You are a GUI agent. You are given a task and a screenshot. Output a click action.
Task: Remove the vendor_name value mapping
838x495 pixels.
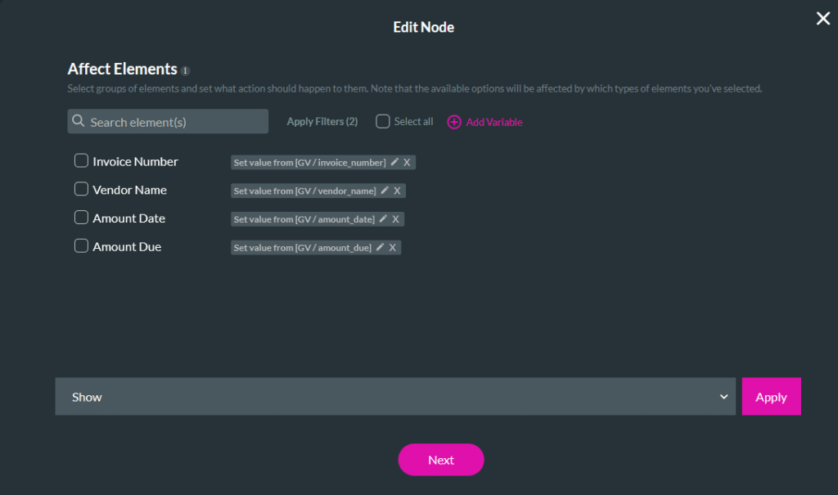(398, 191)
